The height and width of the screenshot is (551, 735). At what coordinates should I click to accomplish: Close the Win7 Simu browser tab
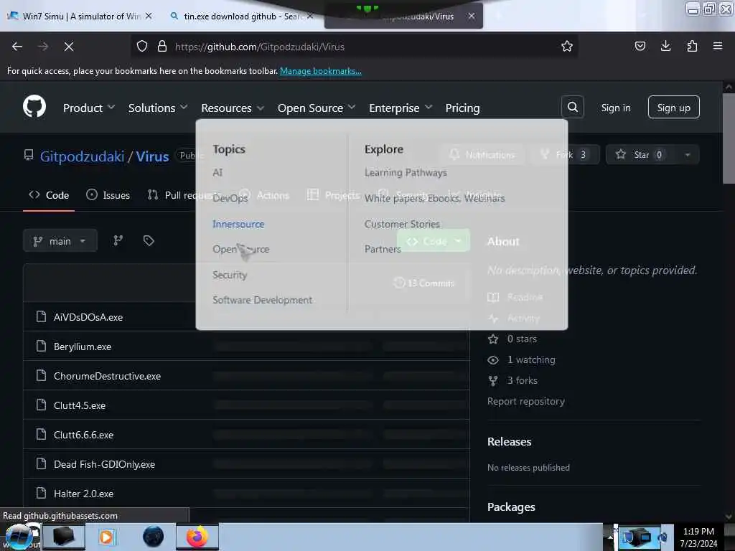(x=148, y=16)
